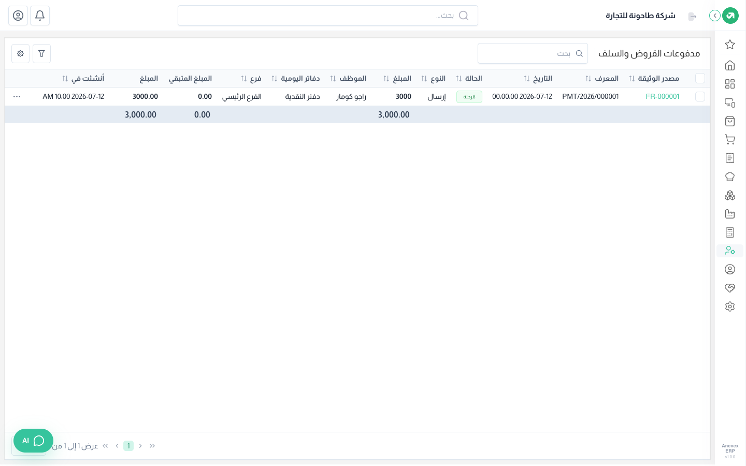The width and height of the screenshot is (746, 466).
Task: Click the green Anevex logo icon
Action: [730, 16]
